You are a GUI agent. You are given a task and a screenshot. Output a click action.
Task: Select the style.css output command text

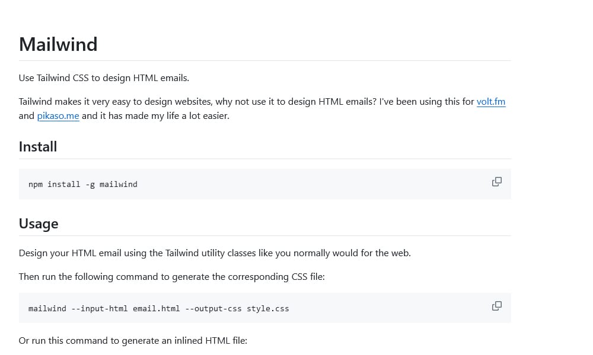(158, 308)
